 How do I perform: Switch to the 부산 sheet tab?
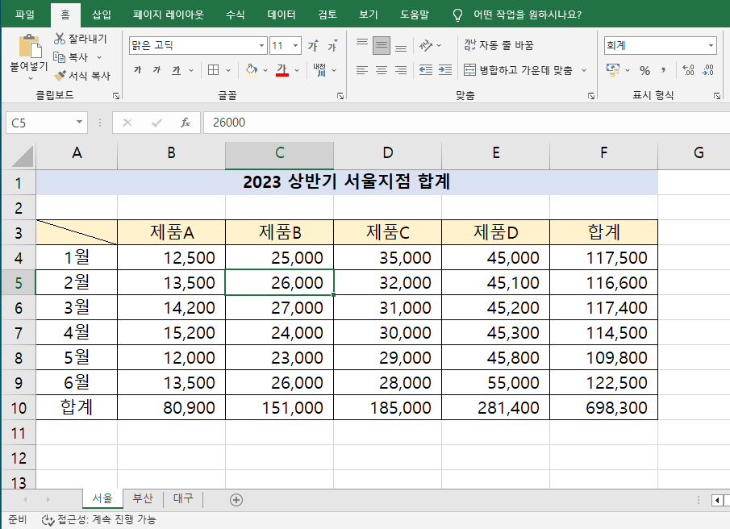[143, 498]
